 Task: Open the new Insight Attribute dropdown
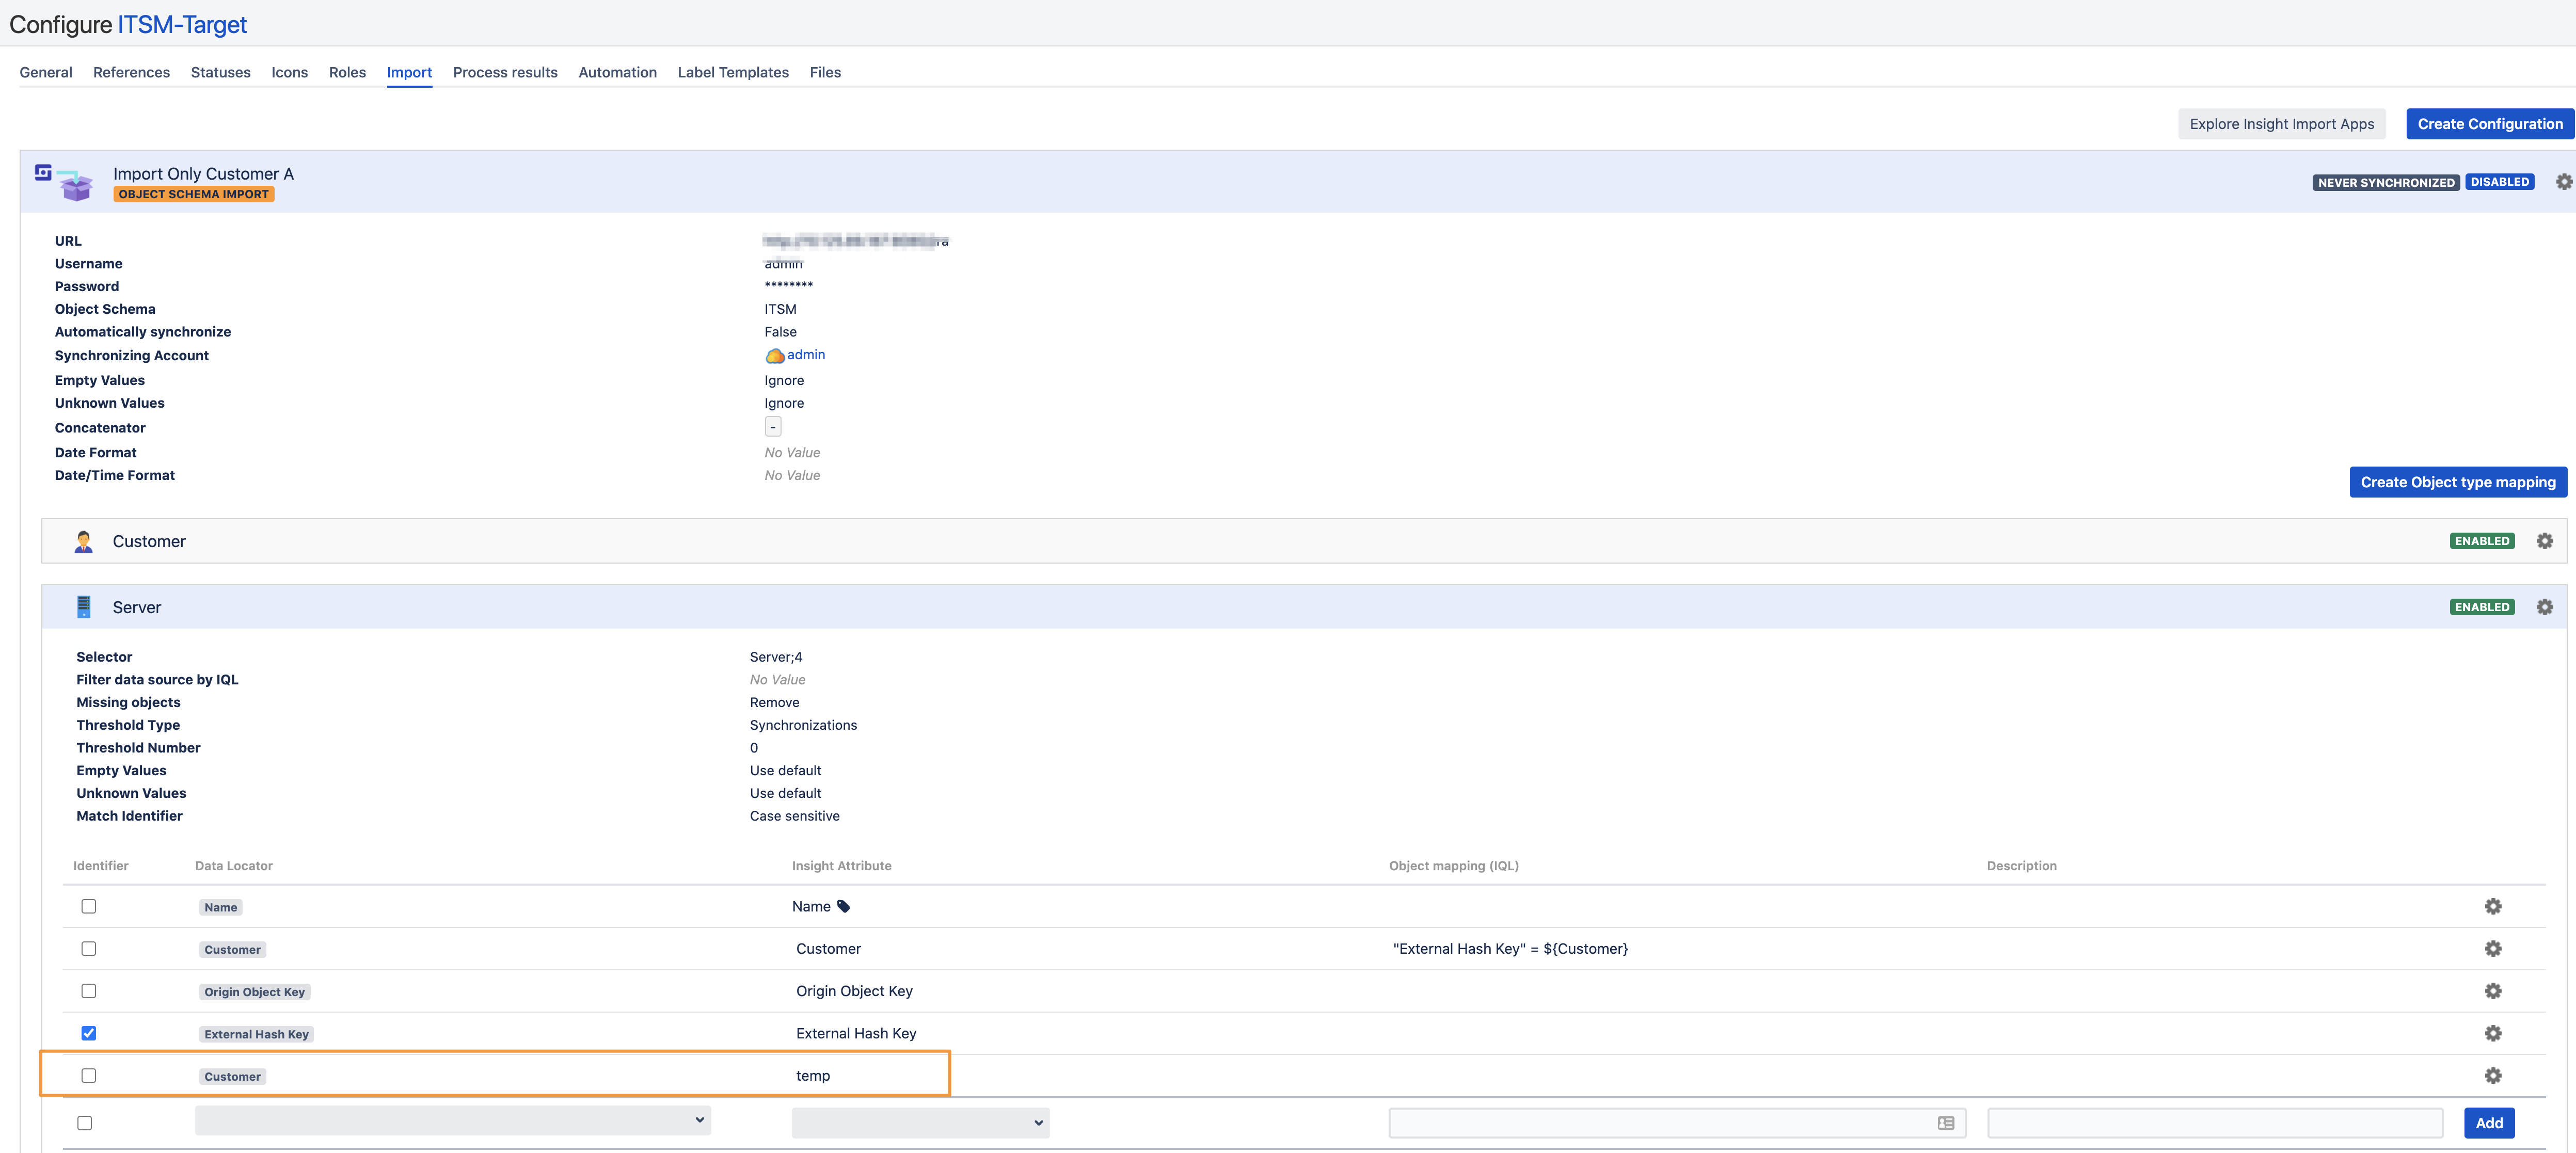click(x=920, y=1123)
